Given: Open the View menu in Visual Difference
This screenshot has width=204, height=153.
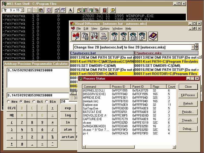Looking at the screenshot, I should pyautogui.click(x=94, y=28).
